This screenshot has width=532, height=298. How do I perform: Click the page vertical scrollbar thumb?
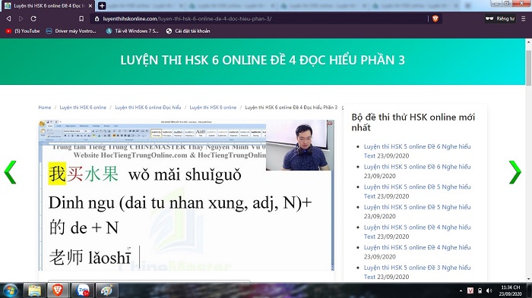(x=528, y=67)
